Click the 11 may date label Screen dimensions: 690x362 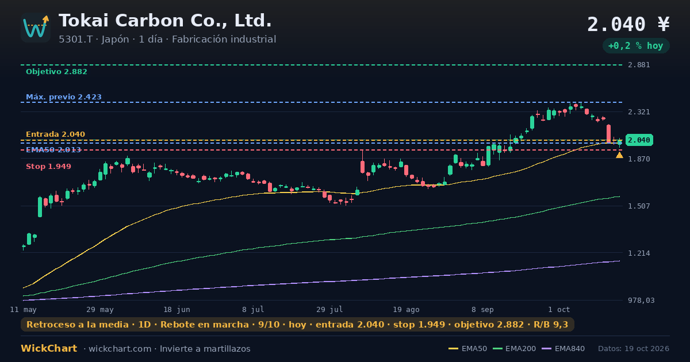[24, 309]
